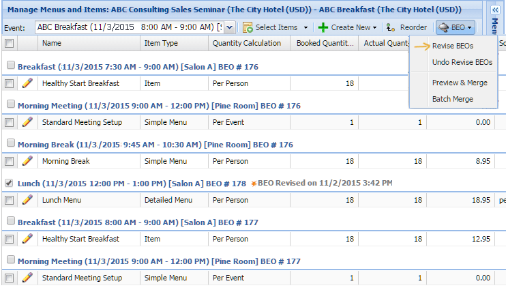Click the Morning Break BEO # 176 heading
Image resolution: width=506 pixels, height=290 pixels.
pyautogui.click(x=155, y=145)
